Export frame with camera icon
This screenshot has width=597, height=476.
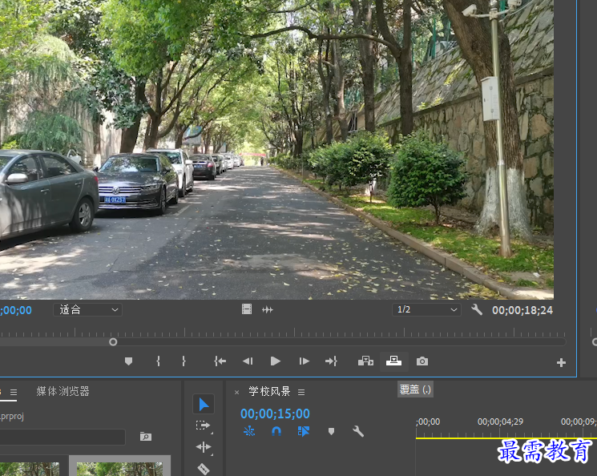(x=422, y=361)
